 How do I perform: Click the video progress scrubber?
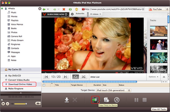click(78, 70)
